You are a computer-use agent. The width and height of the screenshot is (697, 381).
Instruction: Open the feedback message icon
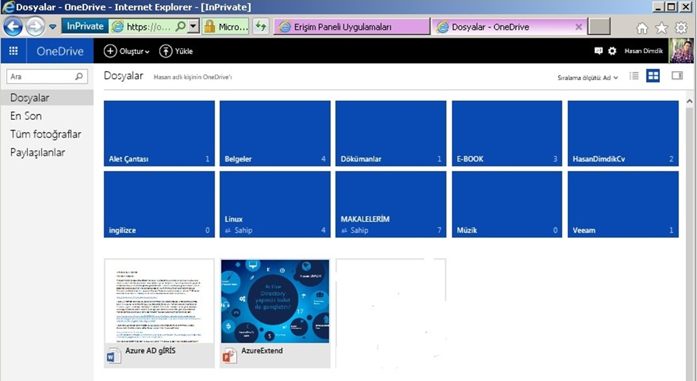tap(599, 51)
